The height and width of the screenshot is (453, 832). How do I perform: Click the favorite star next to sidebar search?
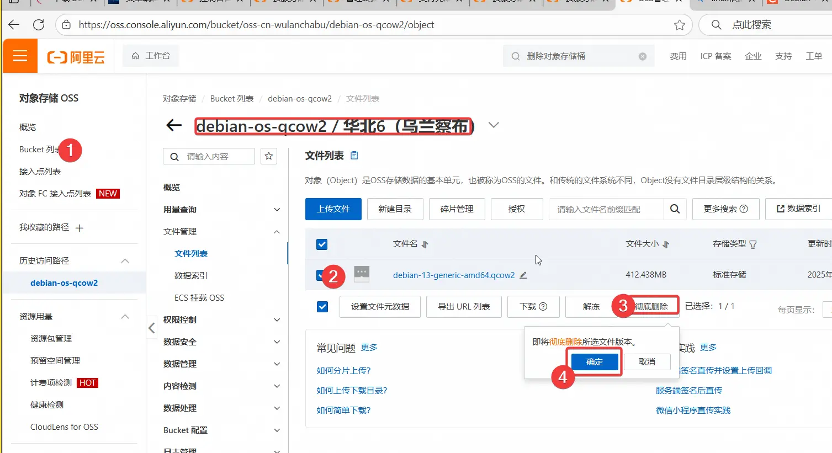coord(269,156)
